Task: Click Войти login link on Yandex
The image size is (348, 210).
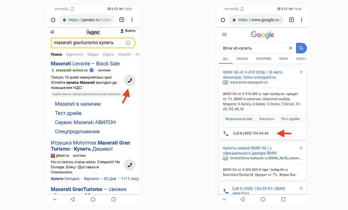Action: pos(128,31)
